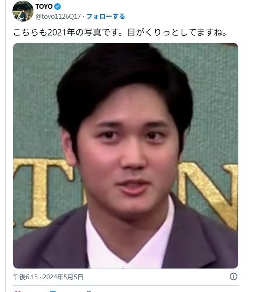Click the copy link icon at bottom

coord(89,291)
